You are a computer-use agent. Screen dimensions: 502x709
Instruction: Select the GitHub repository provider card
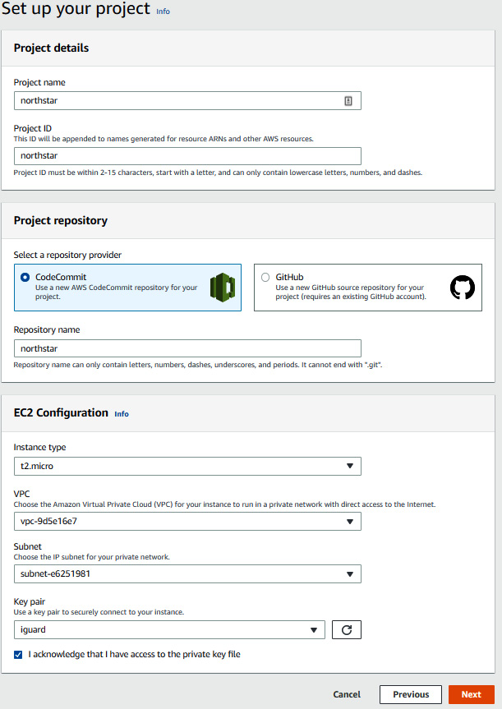point(368,288)
